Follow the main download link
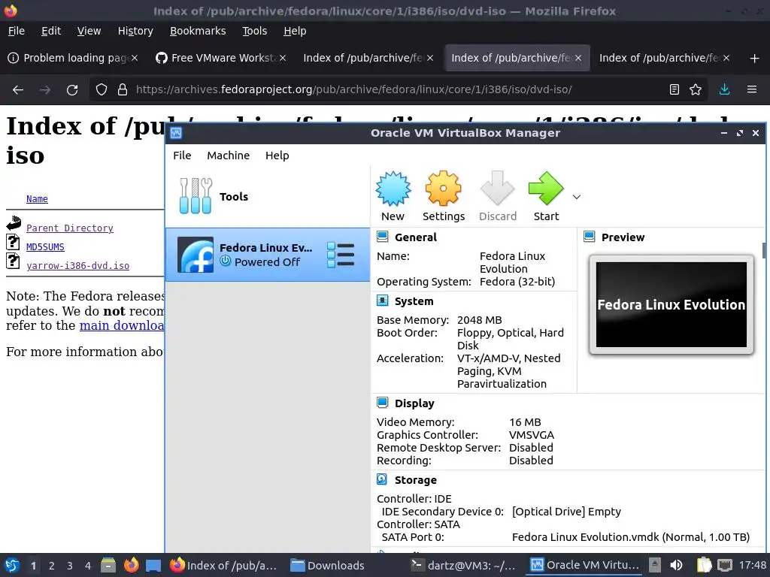The height and width of the screenshot is (577, 770). (x=122, y=325)
